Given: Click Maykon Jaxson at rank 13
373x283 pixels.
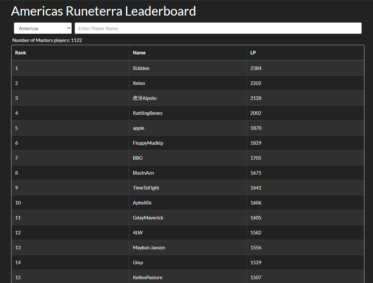Looking at the screenshot, I should (x=149, y=247).
